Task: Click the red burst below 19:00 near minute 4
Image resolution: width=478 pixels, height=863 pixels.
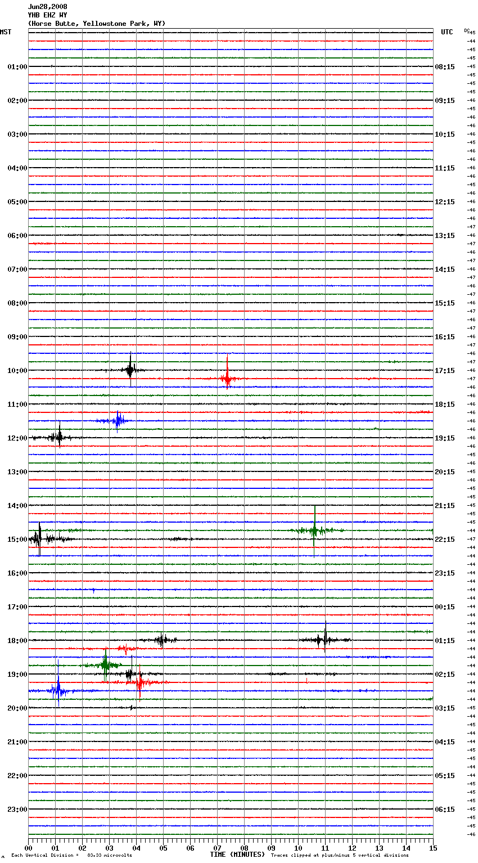Action: pos(139,682)
